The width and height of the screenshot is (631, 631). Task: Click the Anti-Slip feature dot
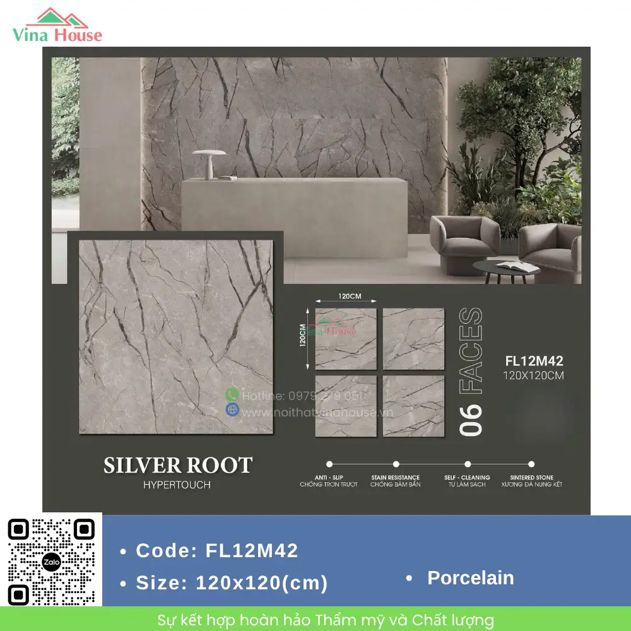[329, 464]
